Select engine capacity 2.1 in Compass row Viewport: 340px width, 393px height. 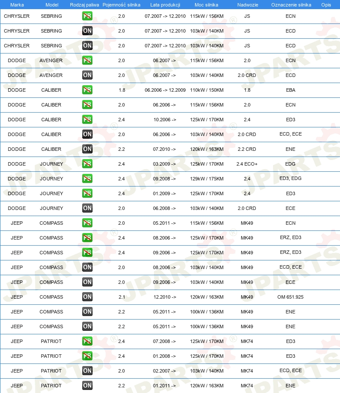pyautogui.click(x=122, y=297)
